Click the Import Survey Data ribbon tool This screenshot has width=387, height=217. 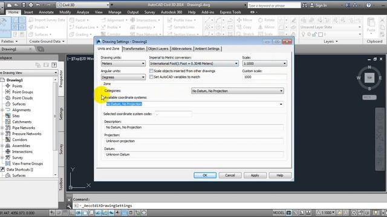tap(47, 20)
